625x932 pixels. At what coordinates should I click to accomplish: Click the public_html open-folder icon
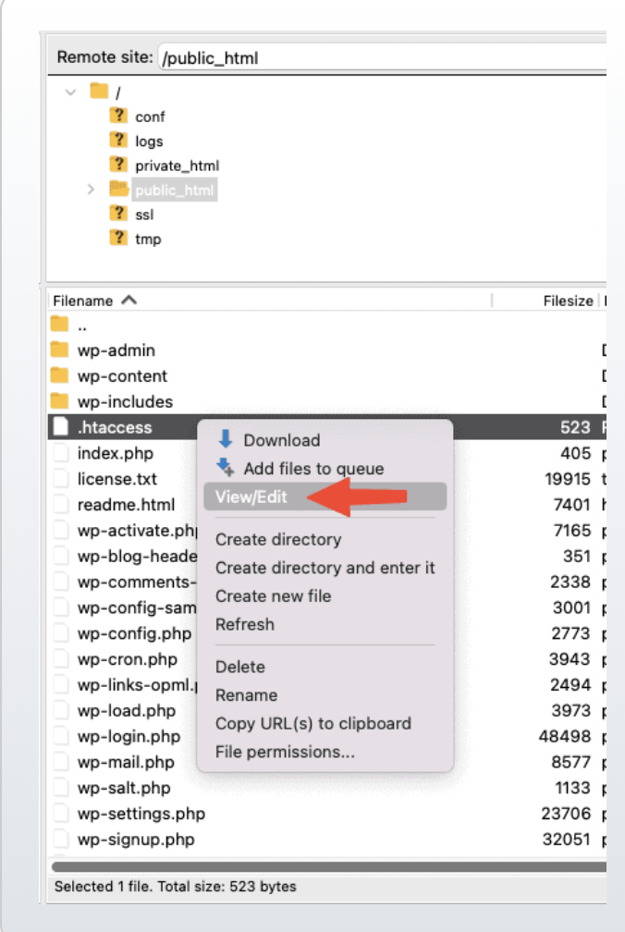[x=119, y=189]
